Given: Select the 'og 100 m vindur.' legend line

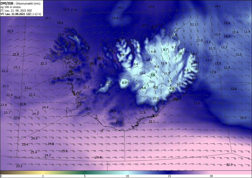Looking at the screenshot, I should pyautogui.click(x=11, y=7).
